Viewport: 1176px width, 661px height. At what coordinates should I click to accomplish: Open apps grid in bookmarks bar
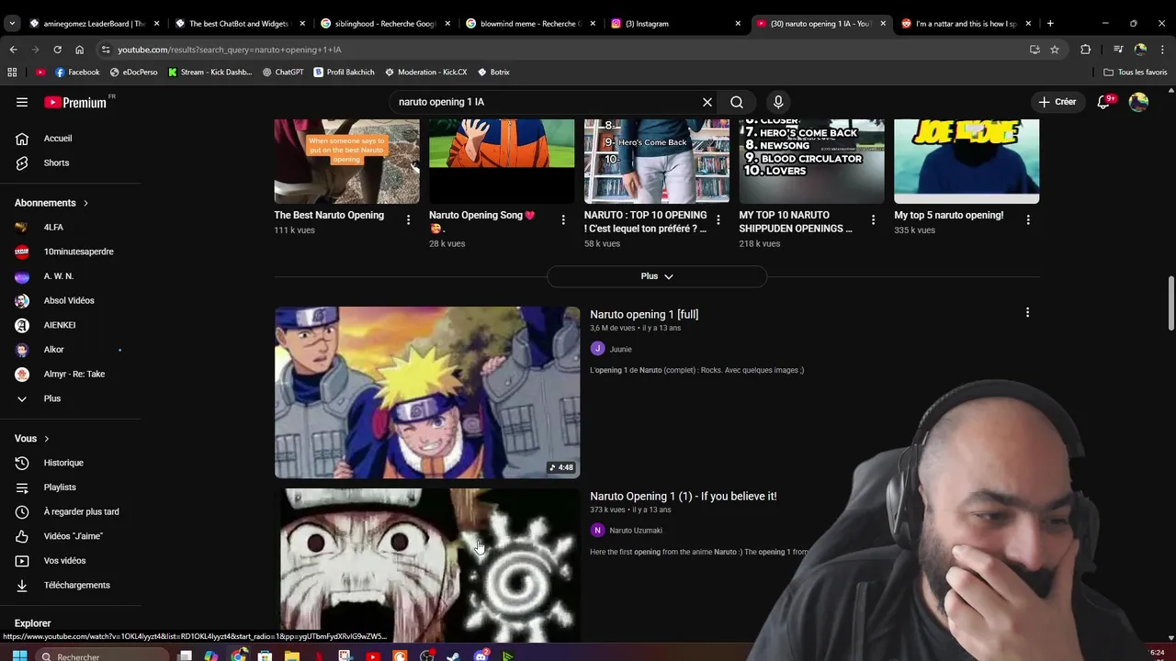pos(12,72)
